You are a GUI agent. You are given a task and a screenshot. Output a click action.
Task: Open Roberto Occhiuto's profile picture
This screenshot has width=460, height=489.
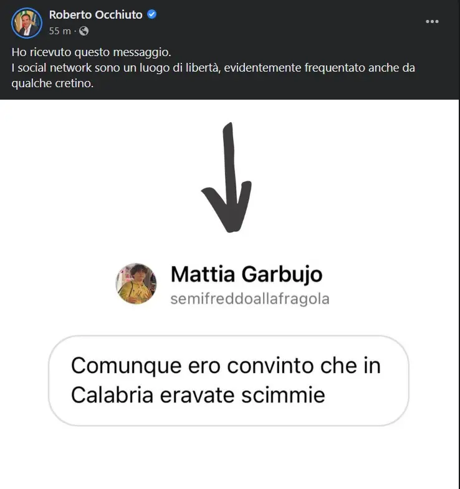(x=26, y=23)
